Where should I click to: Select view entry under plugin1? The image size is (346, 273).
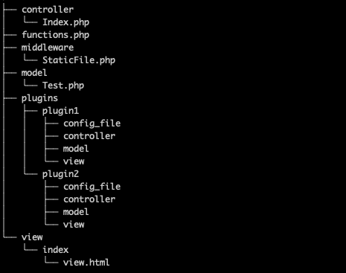click(74, 161)
